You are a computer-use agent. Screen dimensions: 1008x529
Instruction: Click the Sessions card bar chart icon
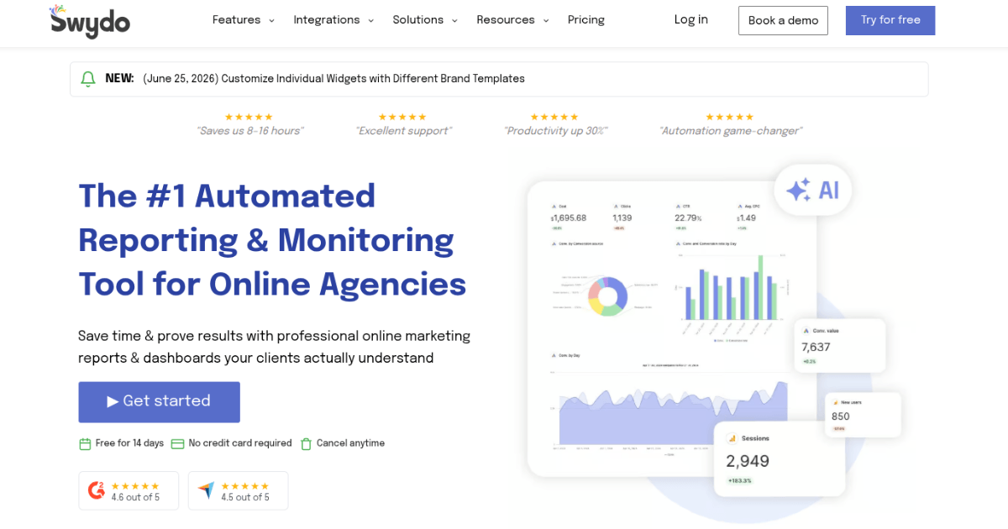point(732,438)
